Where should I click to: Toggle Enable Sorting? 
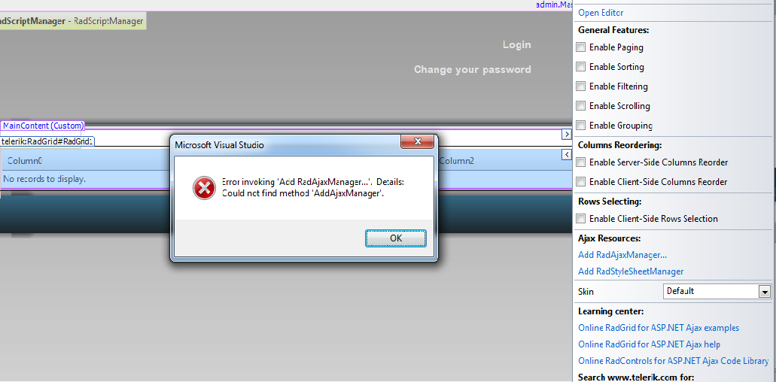coord(581,67)
